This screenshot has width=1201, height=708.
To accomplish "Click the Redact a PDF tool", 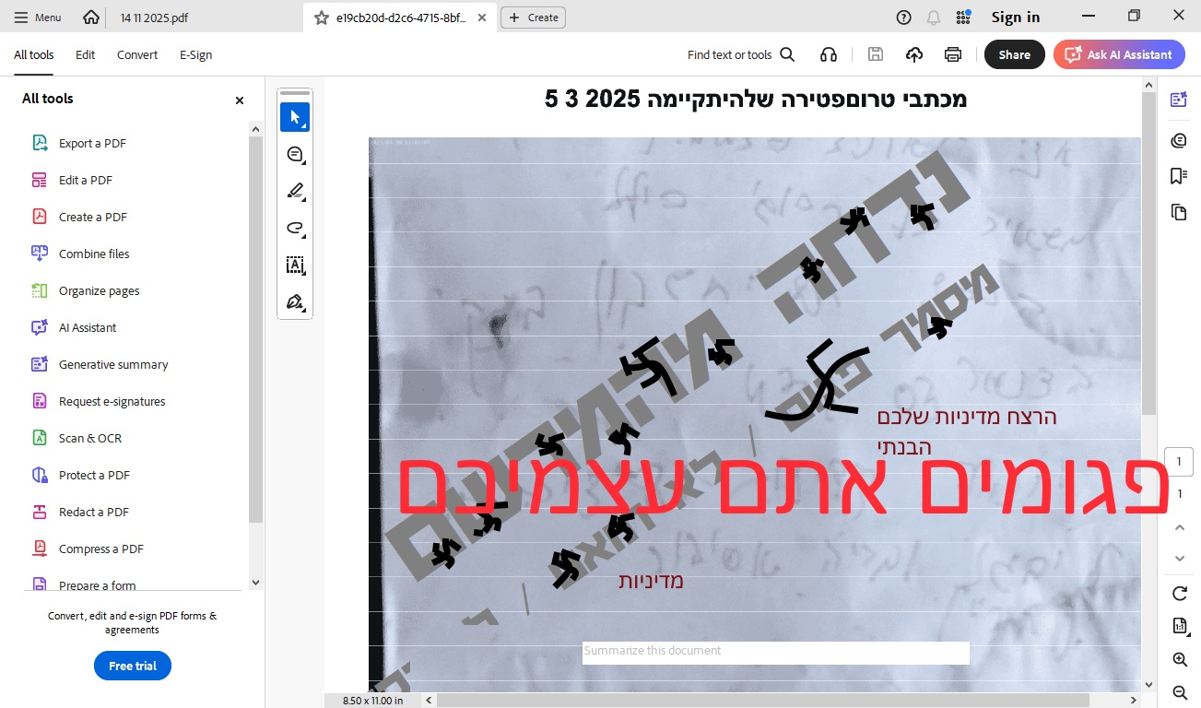I will (x=93, y=512).
